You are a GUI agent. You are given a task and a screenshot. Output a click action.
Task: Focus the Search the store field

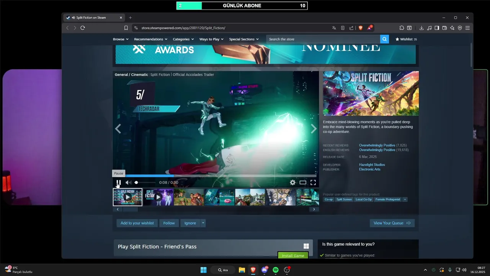click(x=323, y=39)
